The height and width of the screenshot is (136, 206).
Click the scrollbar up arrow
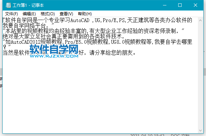coord(201,20)
